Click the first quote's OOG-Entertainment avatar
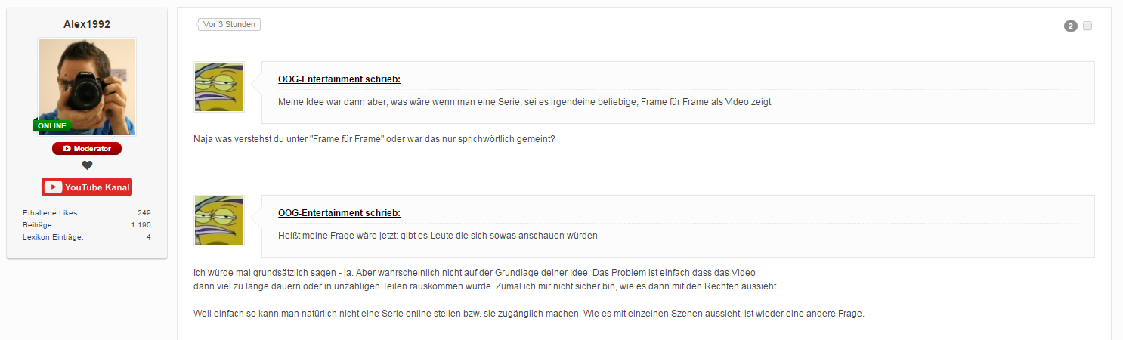The width and height of the screenshot is (1123, 340). [x=219, y=87]
